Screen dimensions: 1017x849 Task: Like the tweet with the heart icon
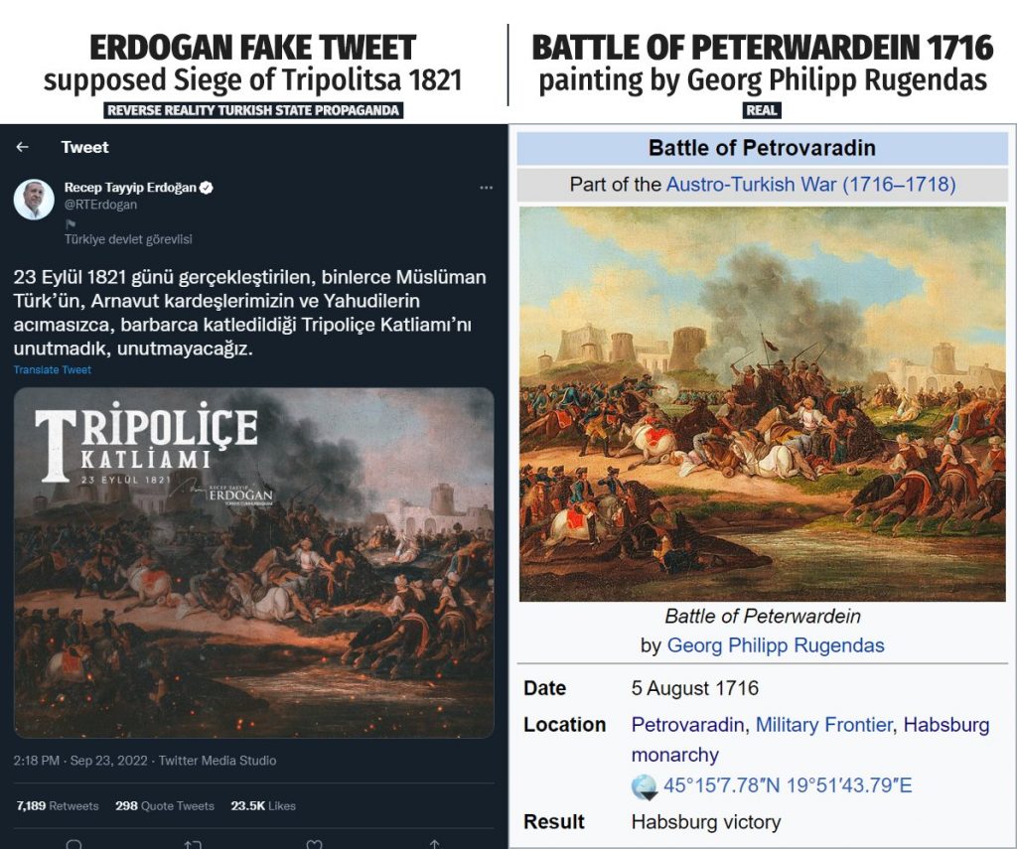click(x=314, y=844)
